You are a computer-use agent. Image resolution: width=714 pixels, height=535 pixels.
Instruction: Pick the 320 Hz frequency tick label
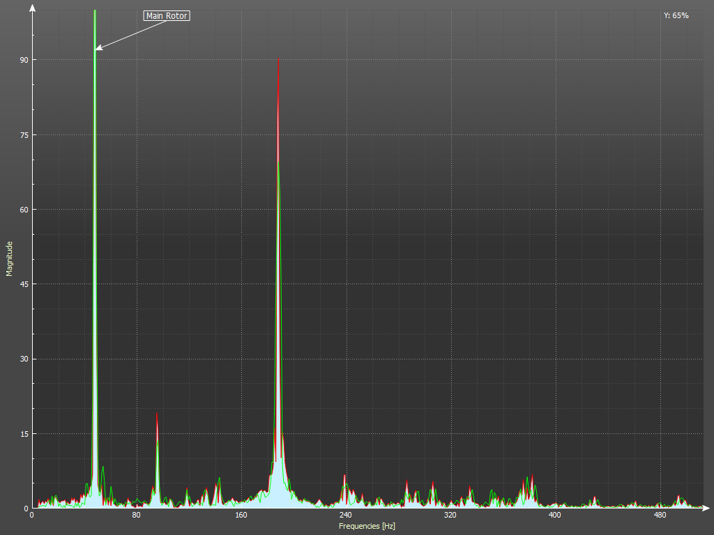[x=450, y=515]
